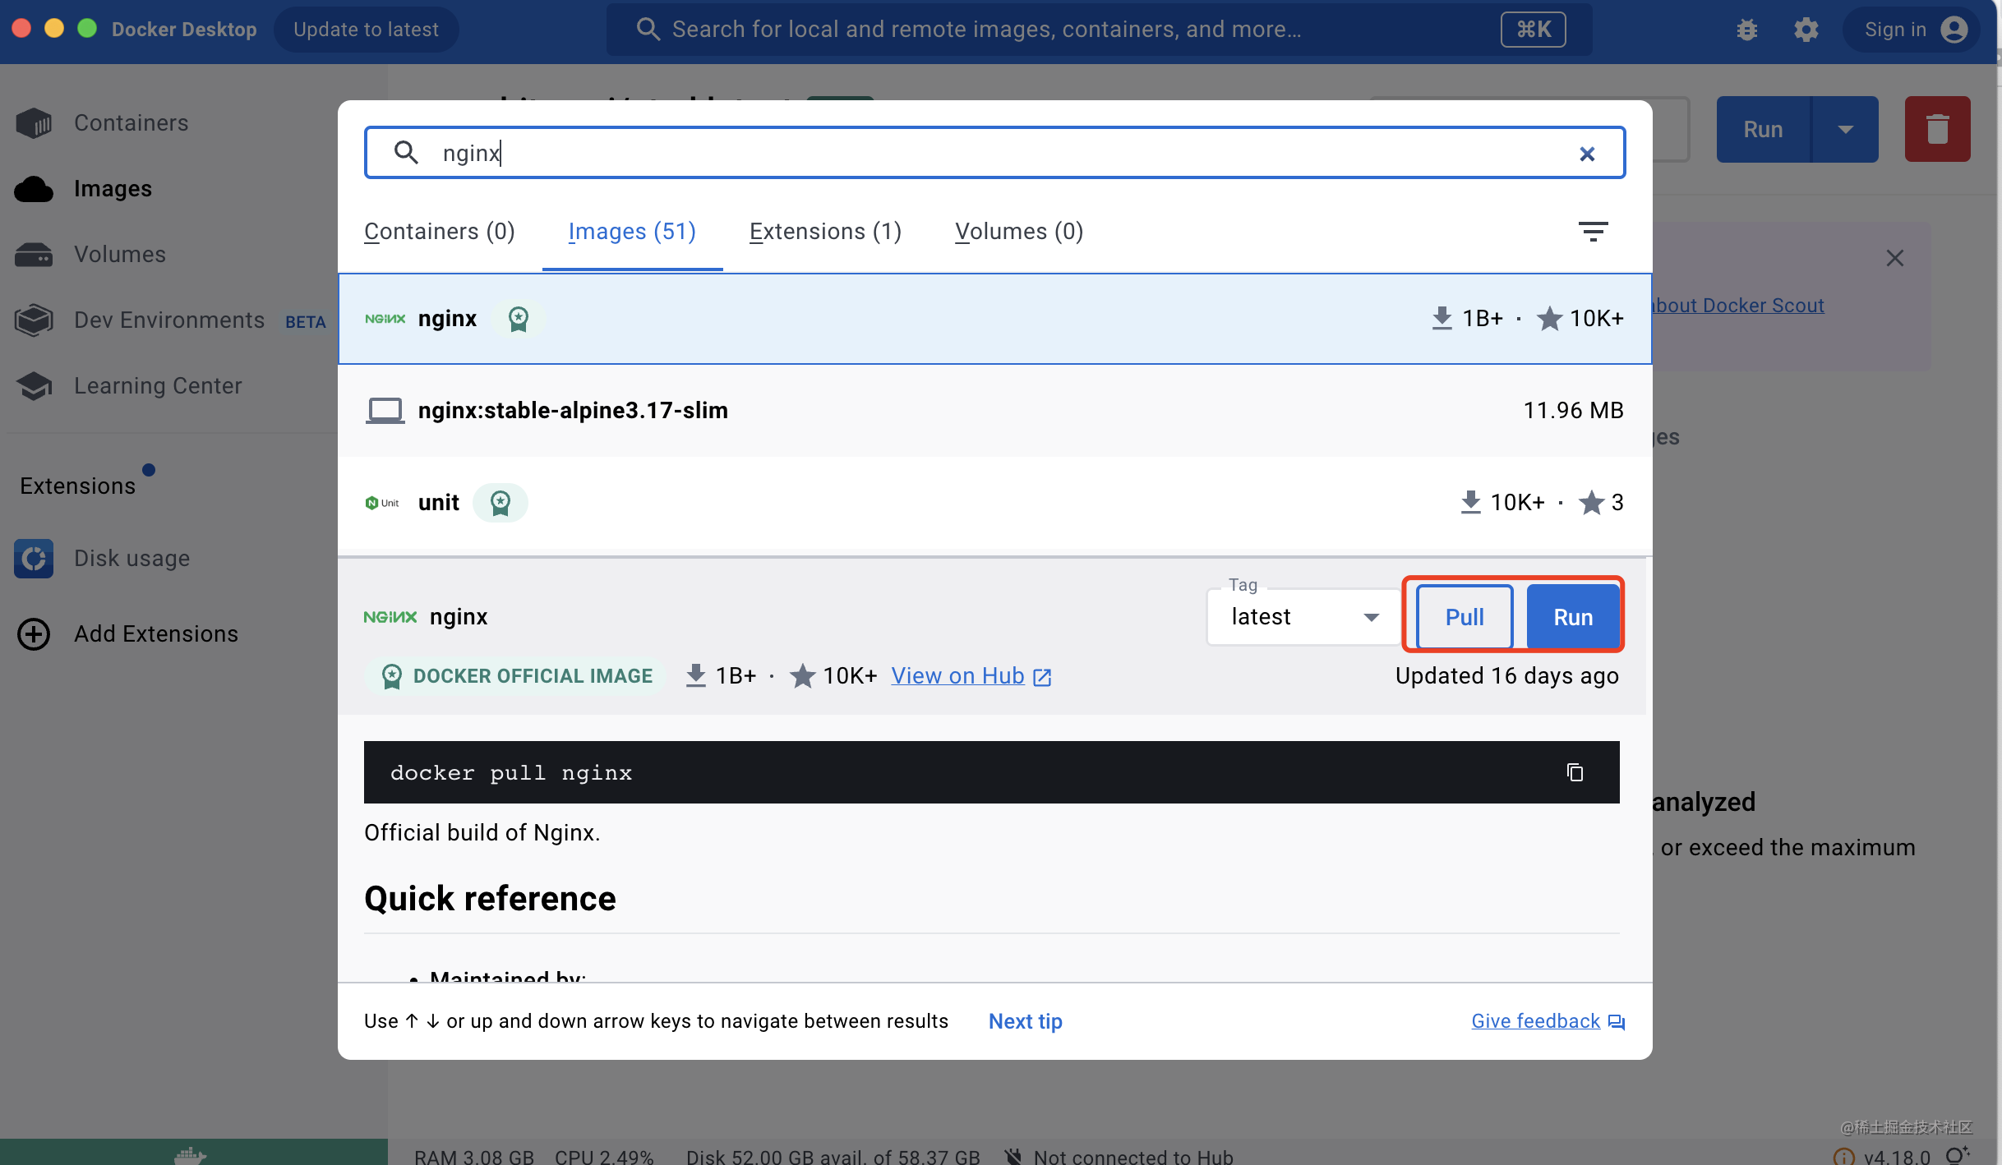Switch to the Extensions (1) tab
This screenshot has width=2002, height=1165.
pos(825,232)
